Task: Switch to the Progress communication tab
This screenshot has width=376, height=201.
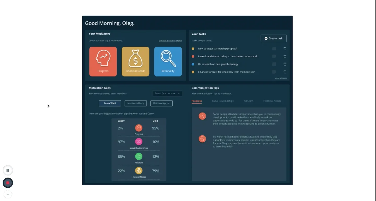Action: click(197, 101)
